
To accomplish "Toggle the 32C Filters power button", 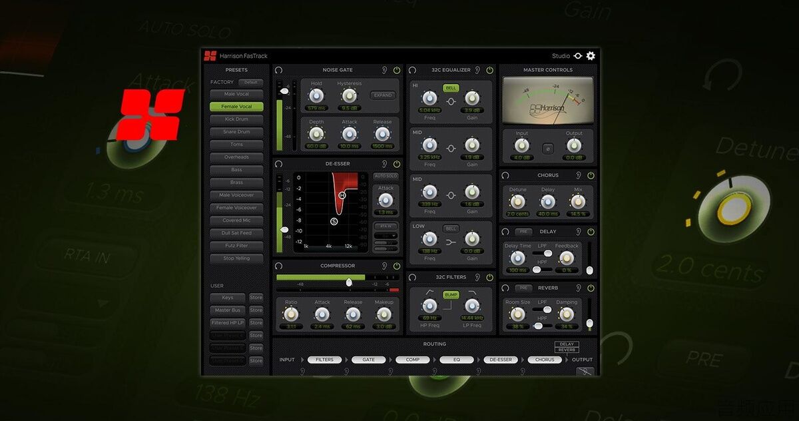I will 490,277.
